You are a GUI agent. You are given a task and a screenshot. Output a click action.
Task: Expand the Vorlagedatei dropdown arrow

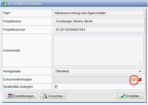[140, 71]
